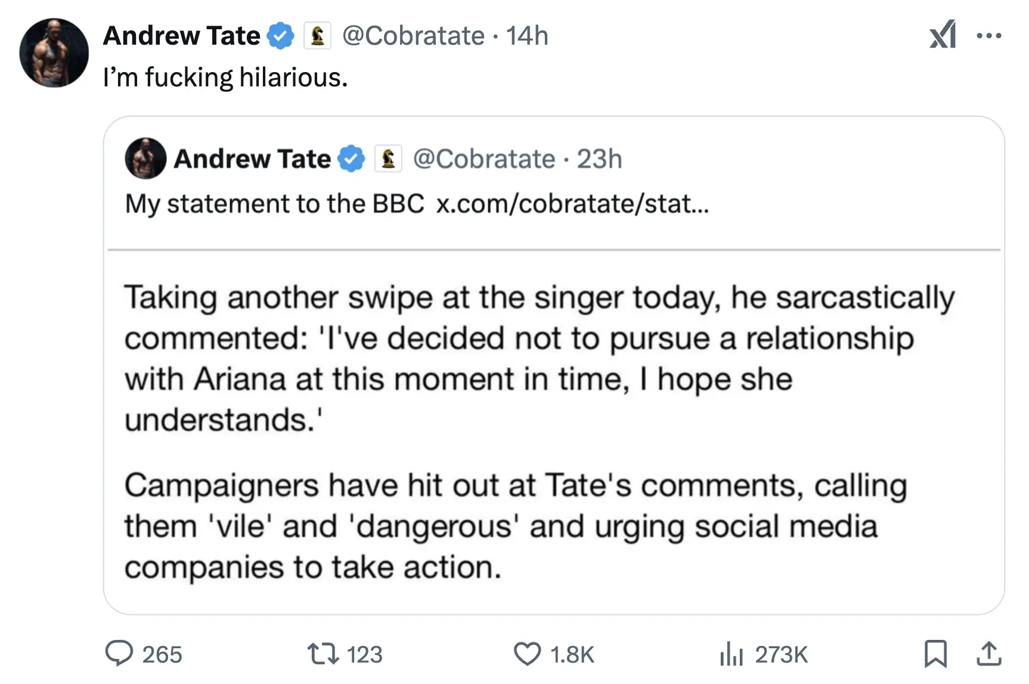
Task: Open the three-dot more options menu
Action: tap(989, 36)
